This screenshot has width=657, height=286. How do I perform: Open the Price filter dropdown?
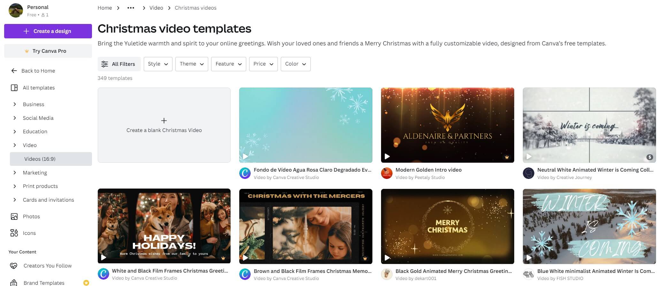(x=264, y=64)
